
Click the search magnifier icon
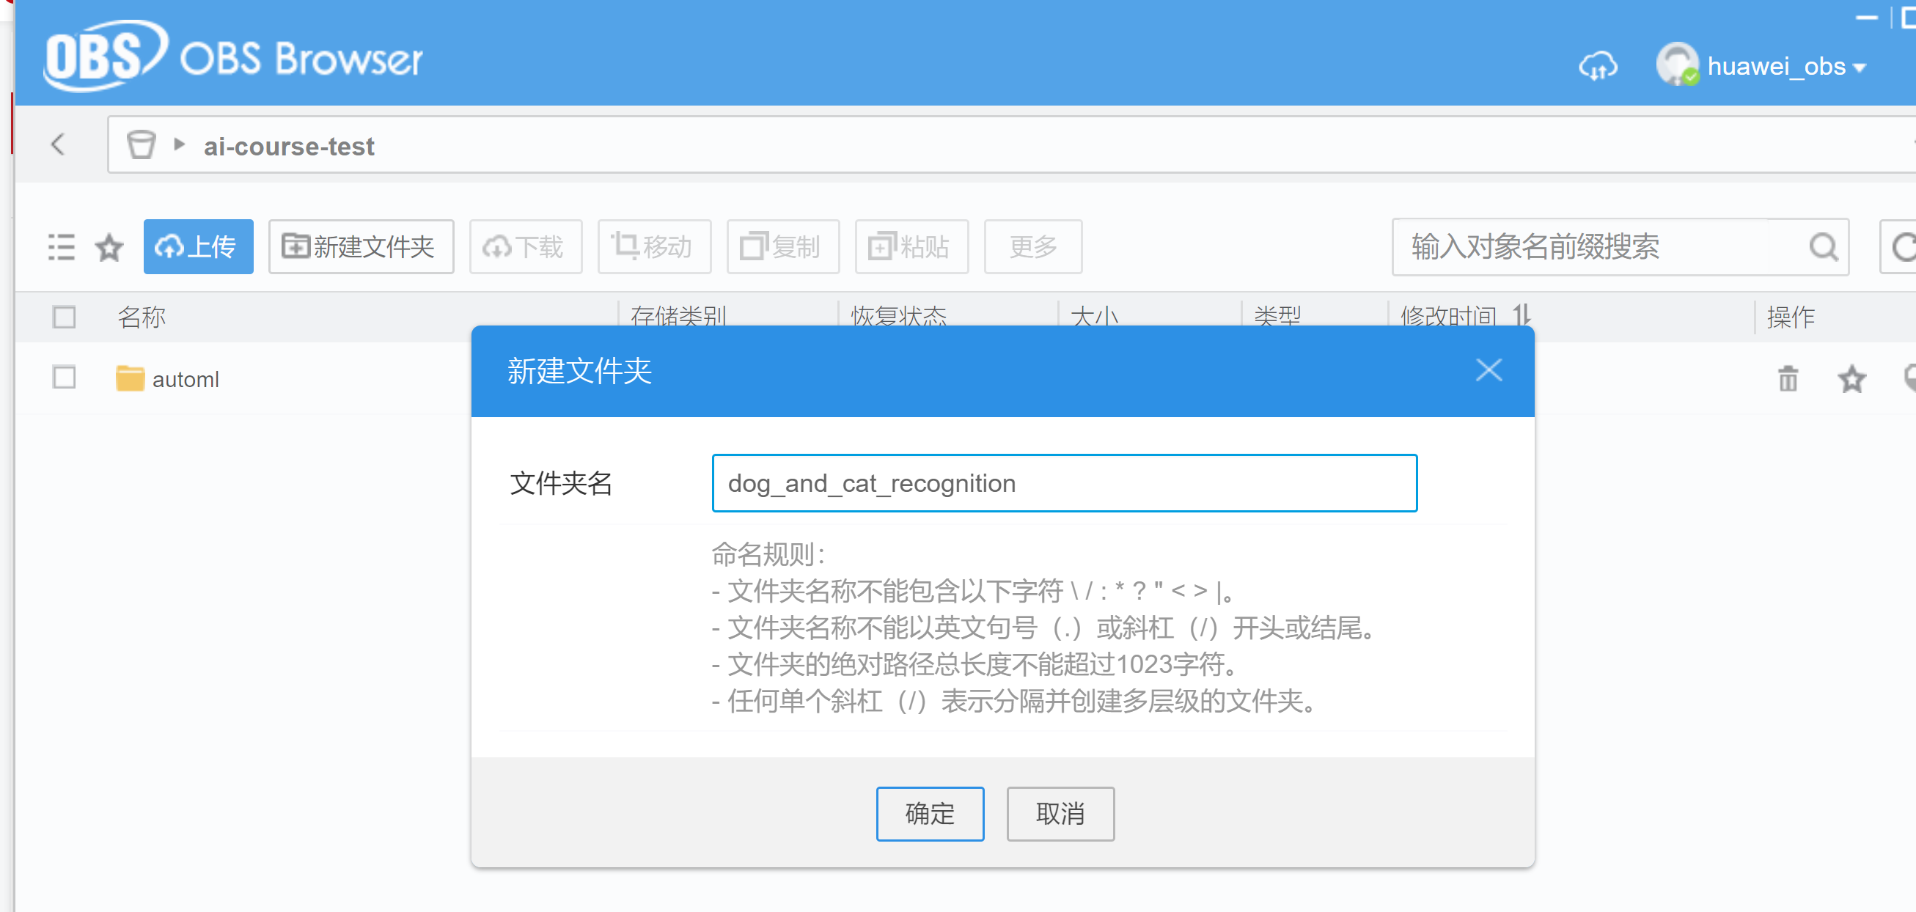click(1823, 247)
